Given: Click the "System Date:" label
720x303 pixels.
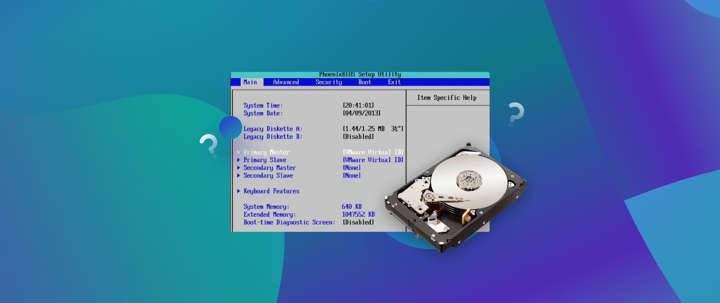Looking at the screenshot, I should tap(263, 113).
